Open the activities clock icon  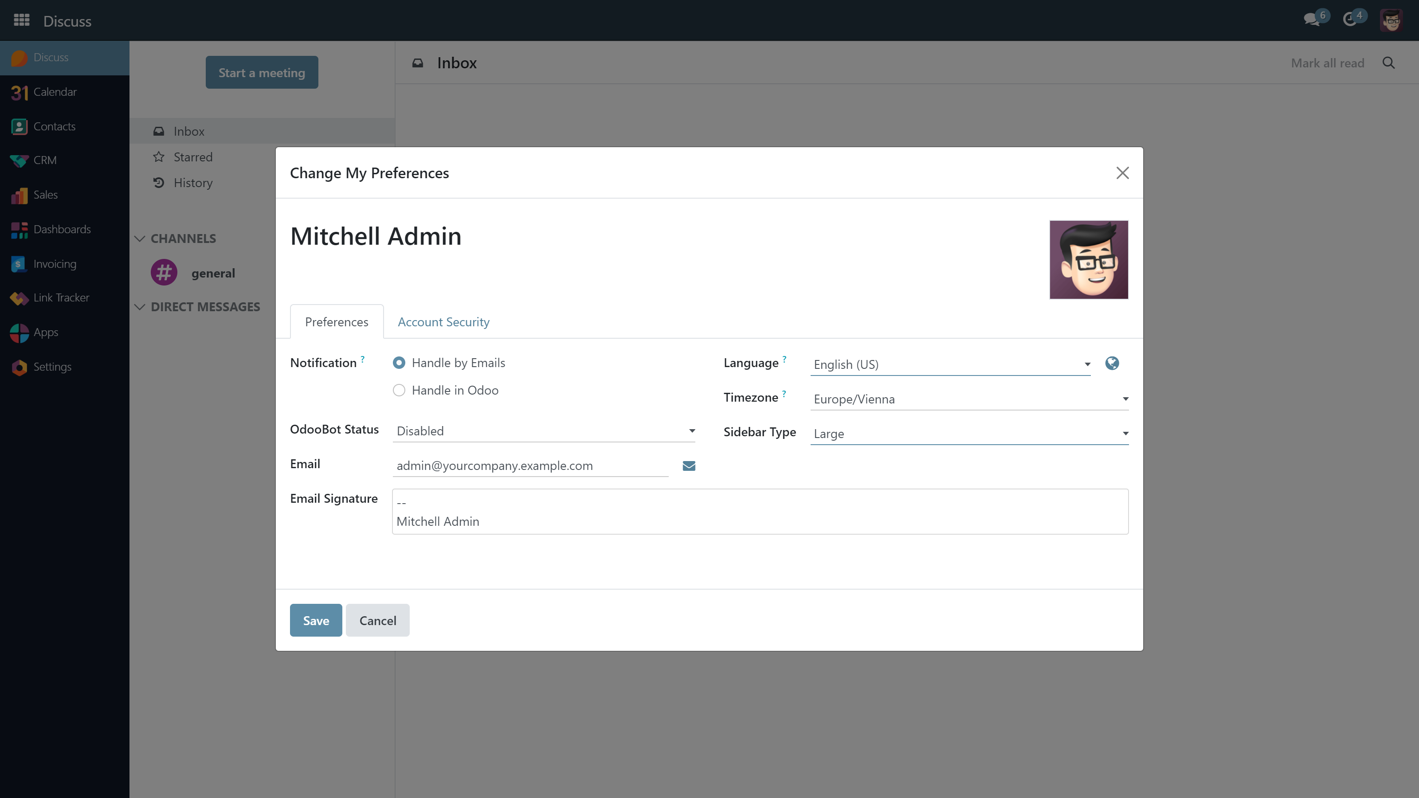click(1349, 20)
